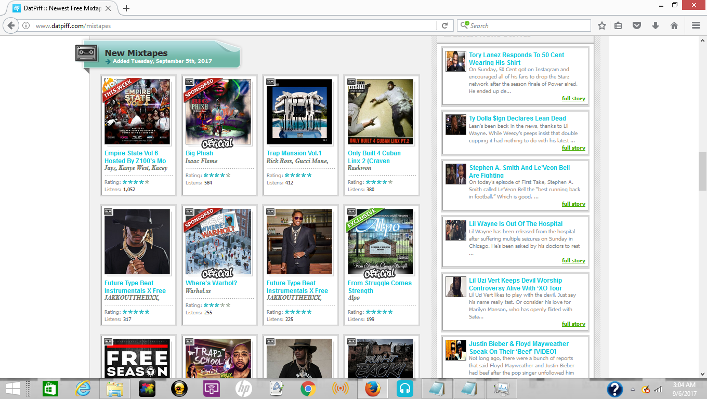
Task: Click full story link under Lil Wayne article
Action: point(573,261)
